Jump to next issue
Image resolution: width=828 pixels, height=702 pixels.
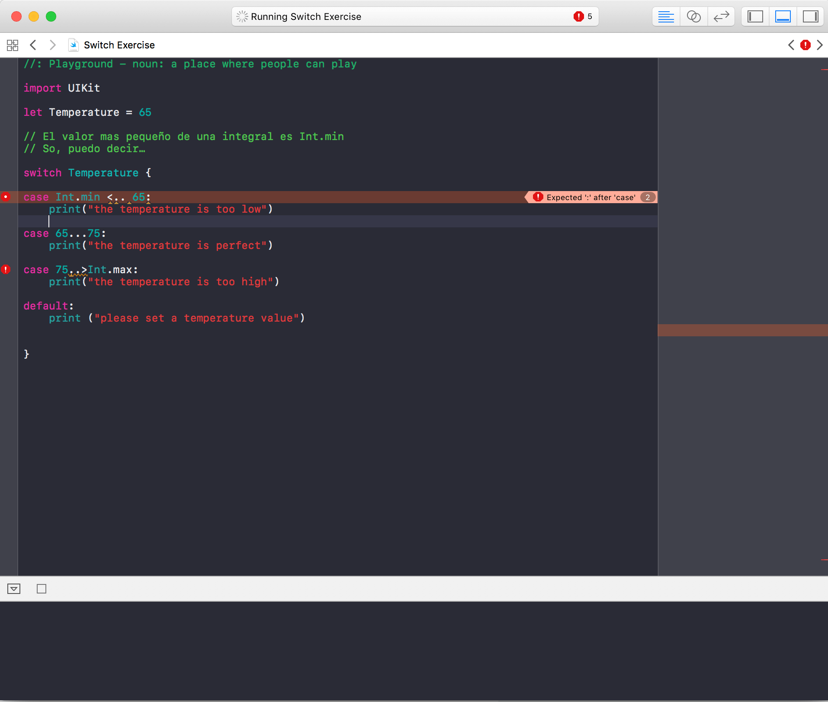pos(819,45)
